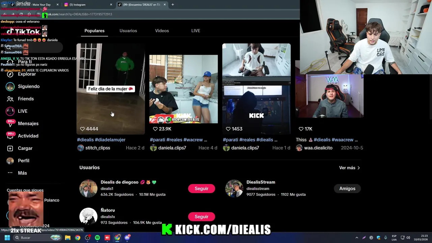Image resolution: width=432 pixels, height=243 pixels.
Task: Switch to the LIVE search tab
Action: [x=196, y=31]
